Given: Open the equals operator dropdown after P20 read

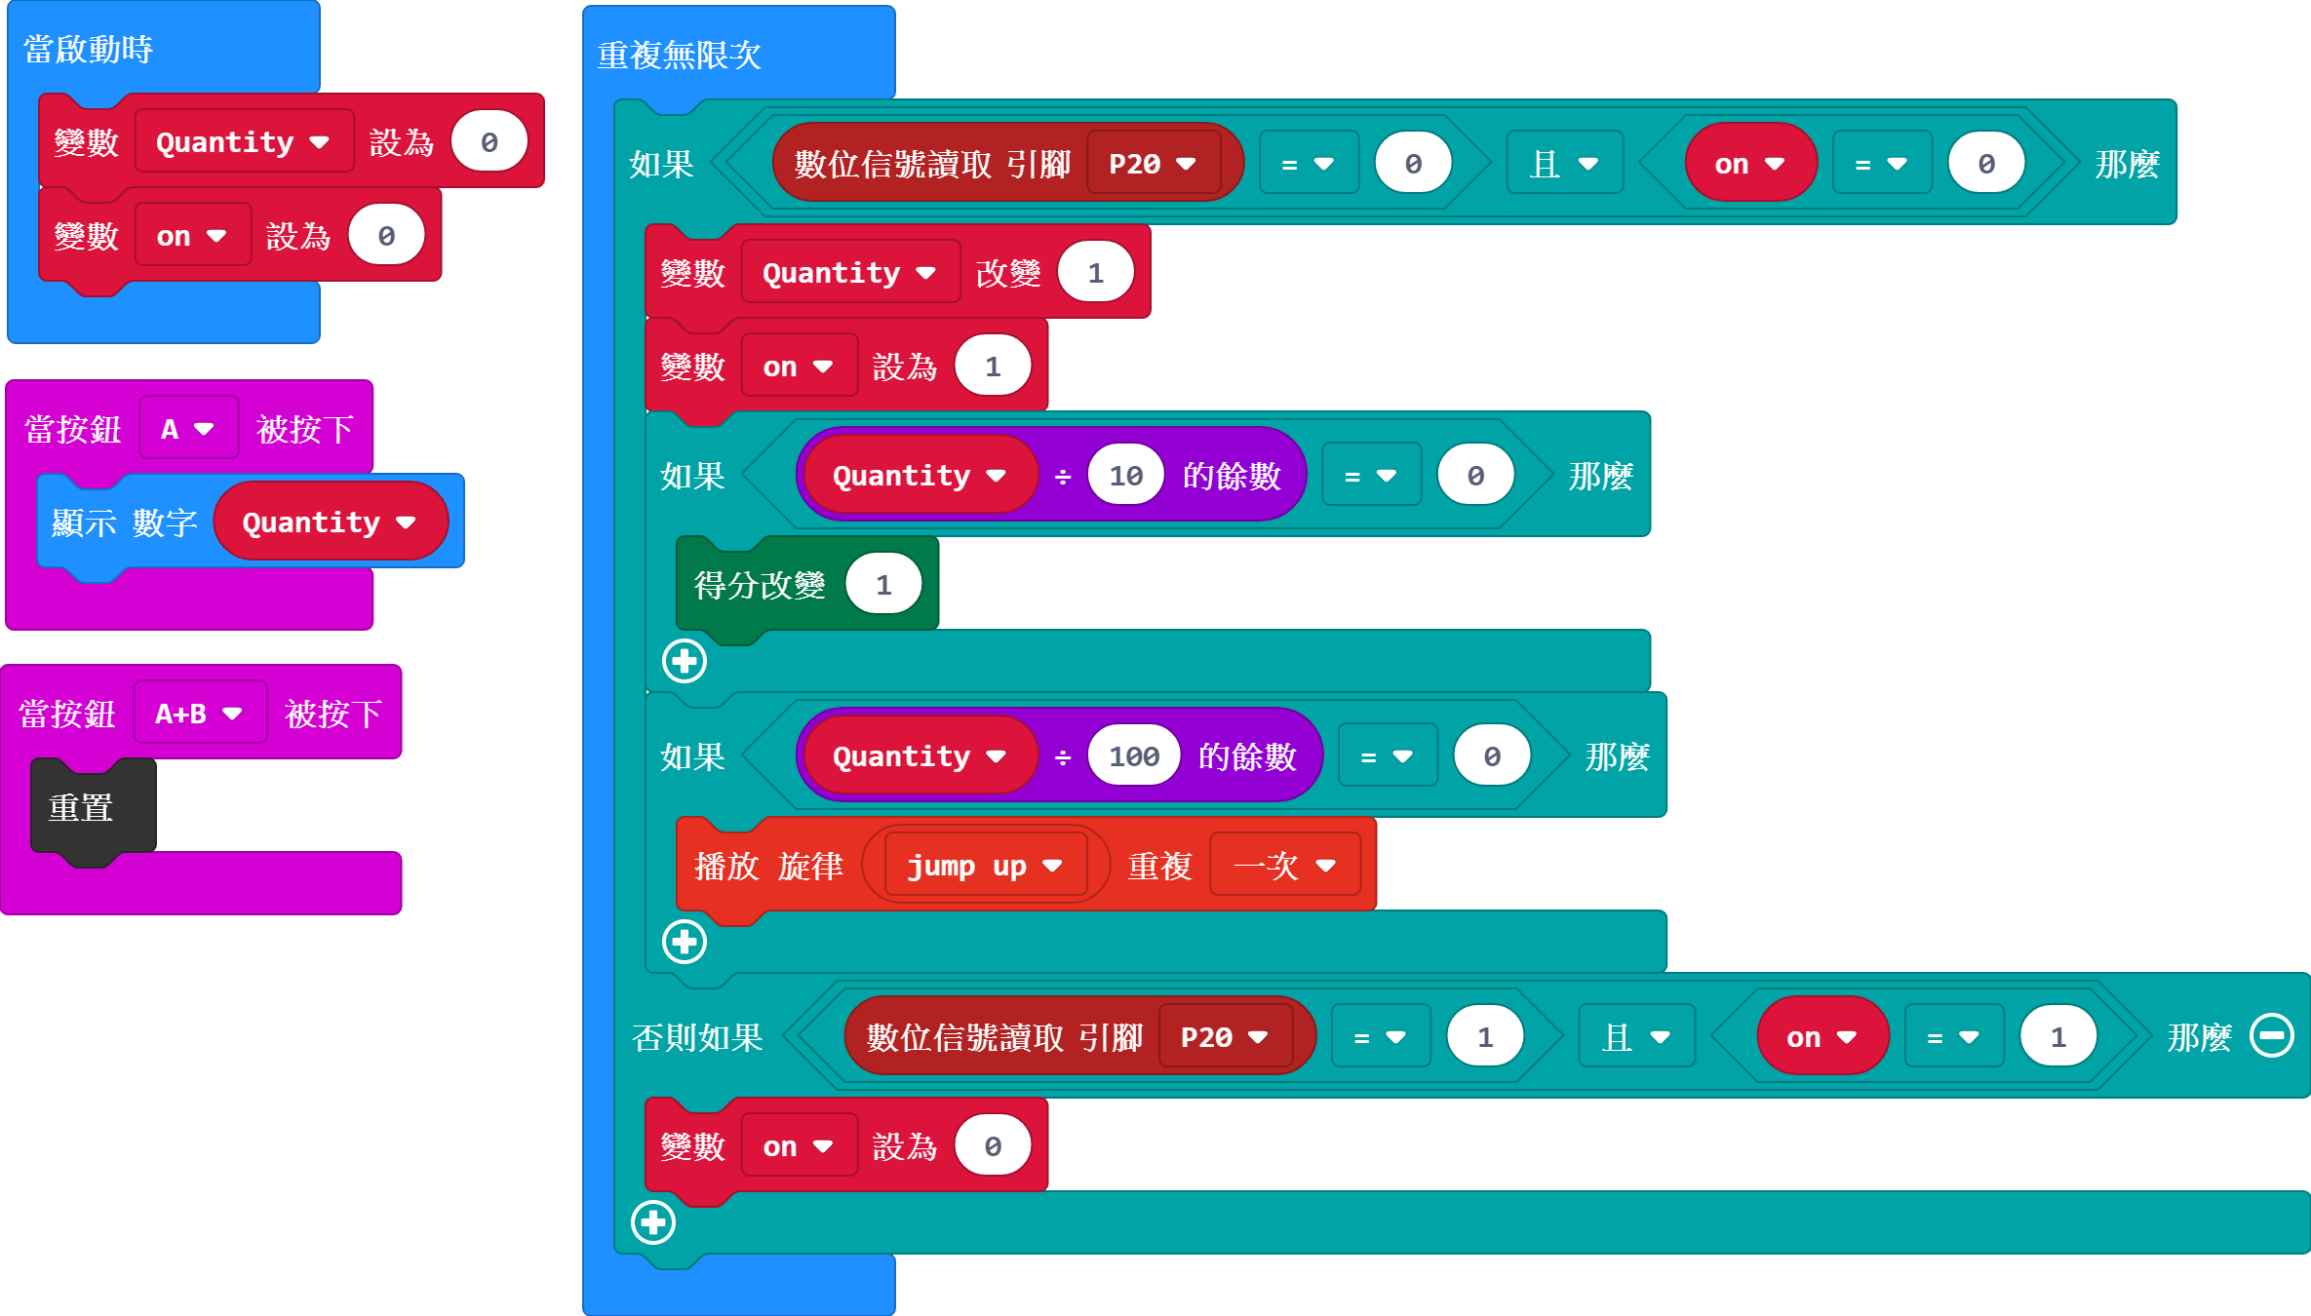Looking at the screenshot, I should pyautogui.click(x=1310, y=163).
